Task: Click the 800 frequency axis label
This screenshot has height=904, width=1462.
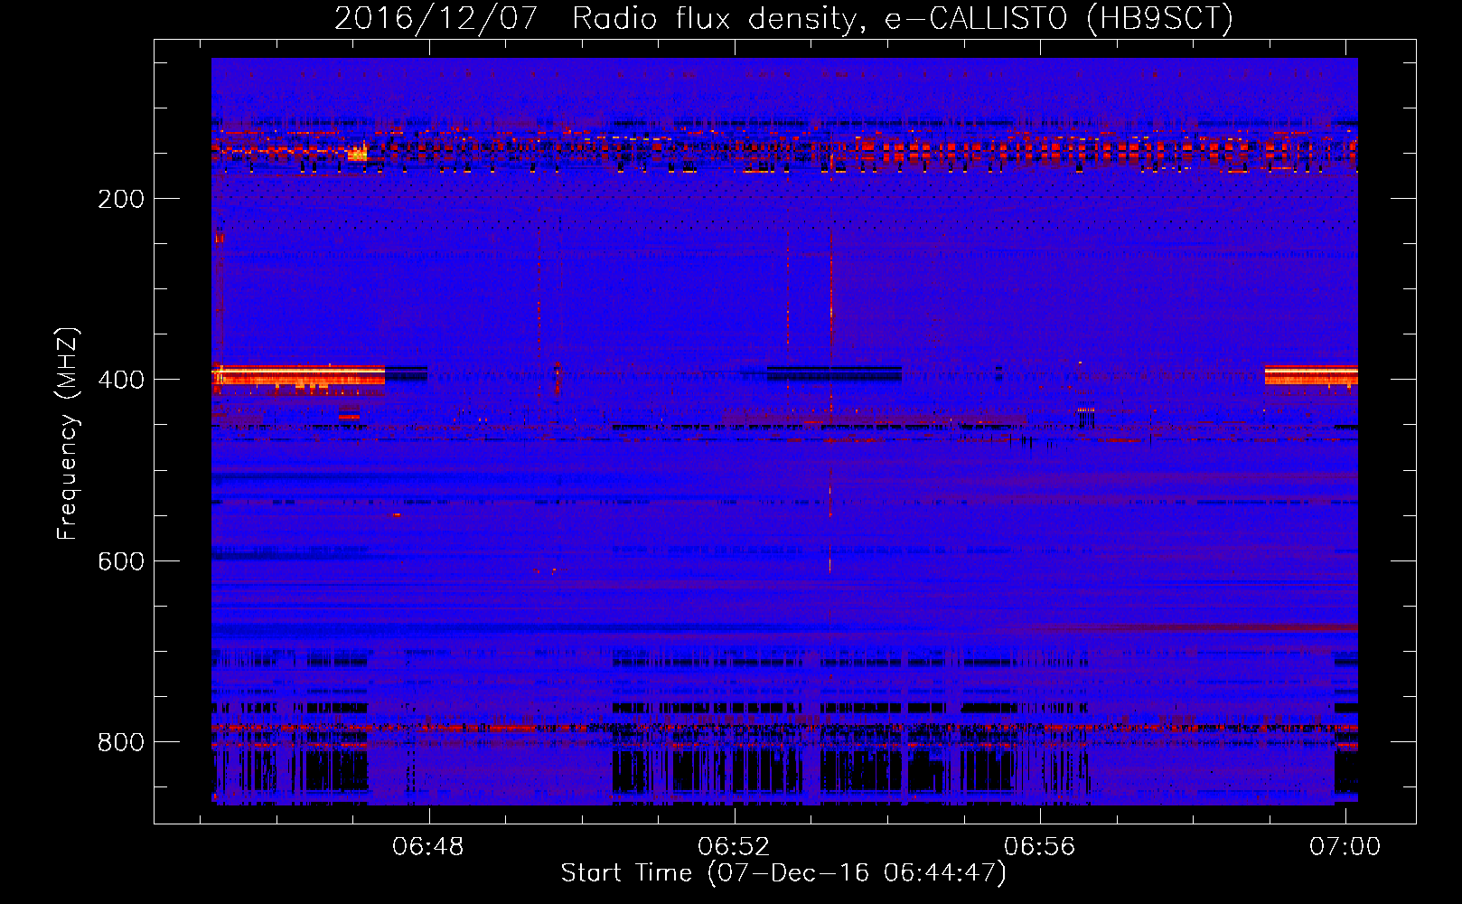Action: tap(121, 742)
